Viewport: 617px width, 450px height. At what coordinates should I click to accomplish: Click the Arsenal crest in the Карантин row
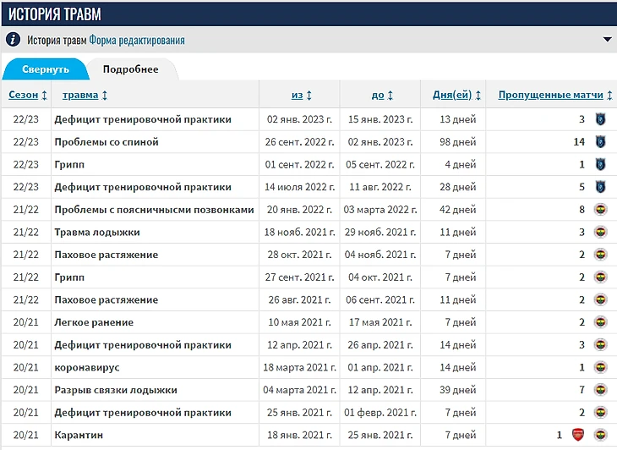pos(578,435)
